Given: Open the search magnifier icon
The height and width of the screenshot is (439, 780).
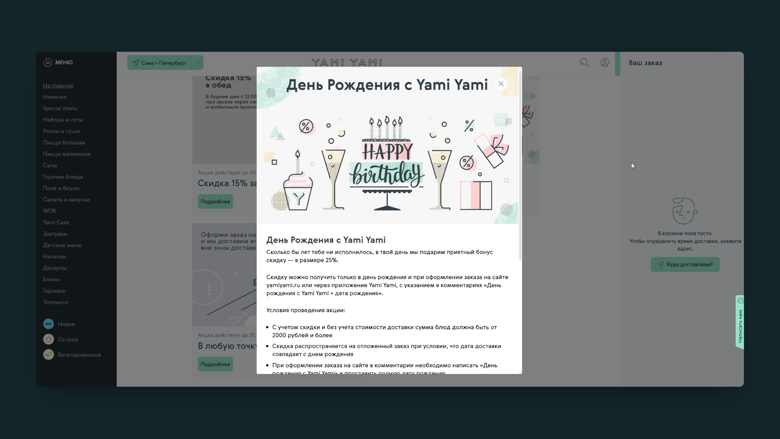Looking at the screenshot, I should (584, 62).
